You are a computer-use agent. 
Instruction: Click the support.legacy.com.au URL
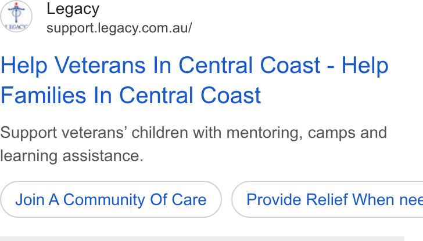pyautogui.click(x=119, y=28)
